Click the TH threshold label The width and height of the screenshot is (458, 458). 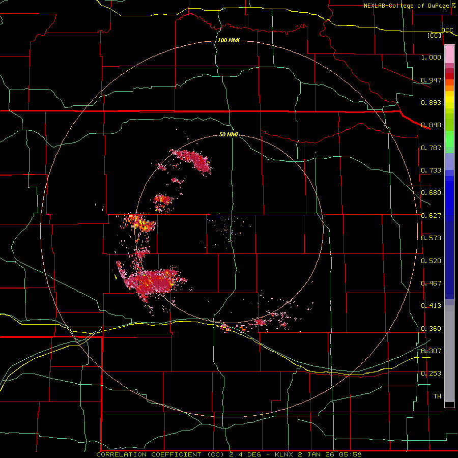(x=437, y=396)
